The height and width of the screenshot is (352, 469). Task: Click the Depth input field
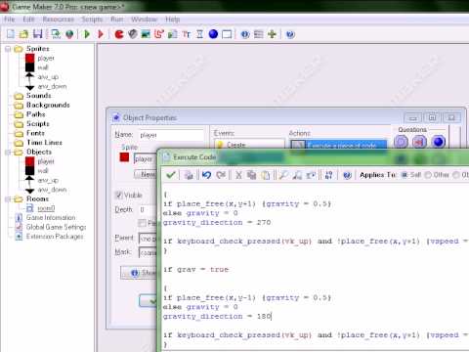tap(148, 209)
